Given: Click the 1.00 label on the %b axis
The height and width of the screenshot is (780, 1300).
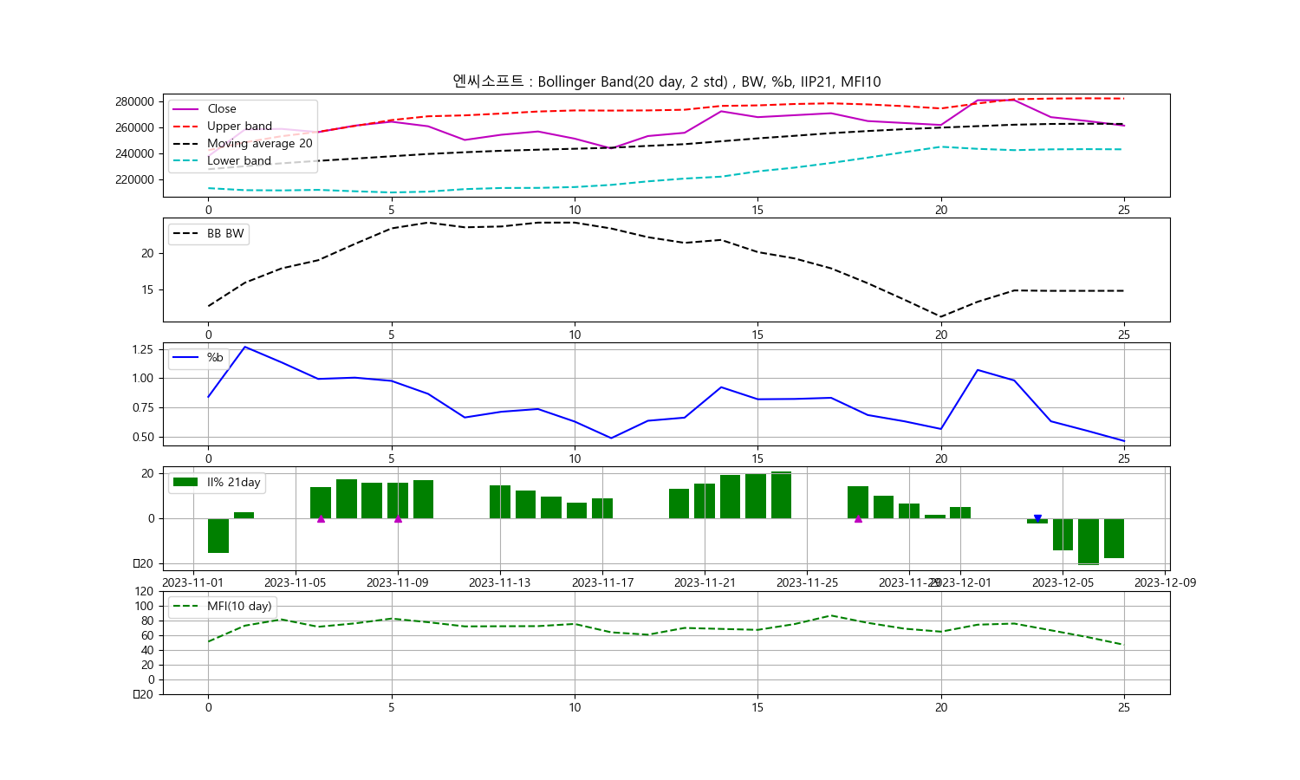Looking at the screenshot, I should click(x=142, y=378).
